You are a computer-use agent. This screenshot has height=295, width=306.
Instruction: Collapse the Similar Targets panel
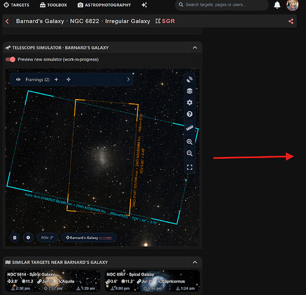click(x=195, y=262)
